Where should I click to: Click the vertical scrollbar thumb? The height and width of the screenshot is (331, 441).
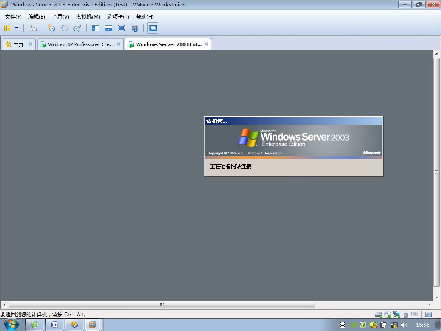[437, 172]
